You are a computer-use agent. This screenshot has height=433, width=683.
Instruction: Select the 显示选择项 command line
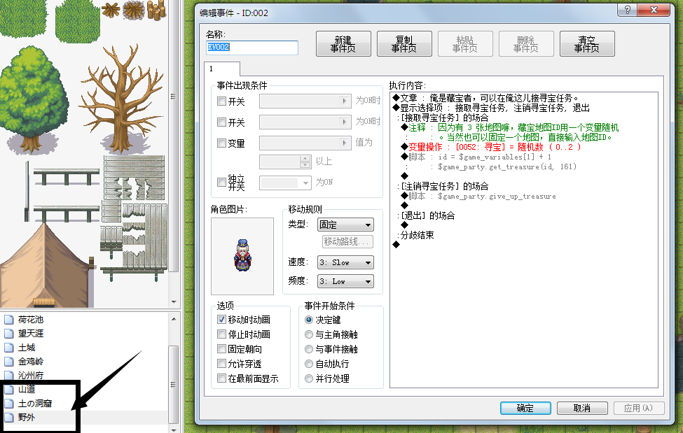(x=491, y=108)
